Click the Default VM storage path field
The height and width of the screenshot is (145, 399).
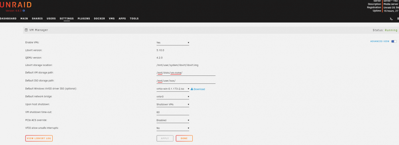(x=186, y=73)
